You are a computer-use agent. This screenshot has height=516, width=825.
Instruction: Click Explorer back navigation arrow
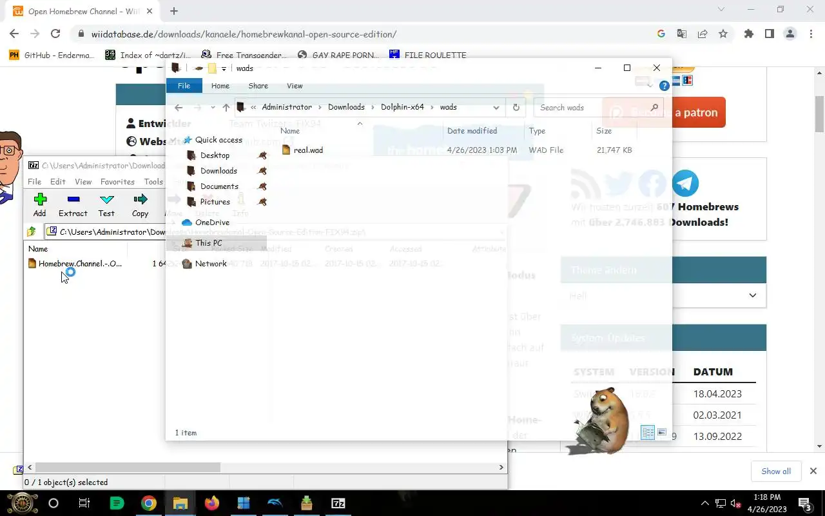[x=179, y=108]
